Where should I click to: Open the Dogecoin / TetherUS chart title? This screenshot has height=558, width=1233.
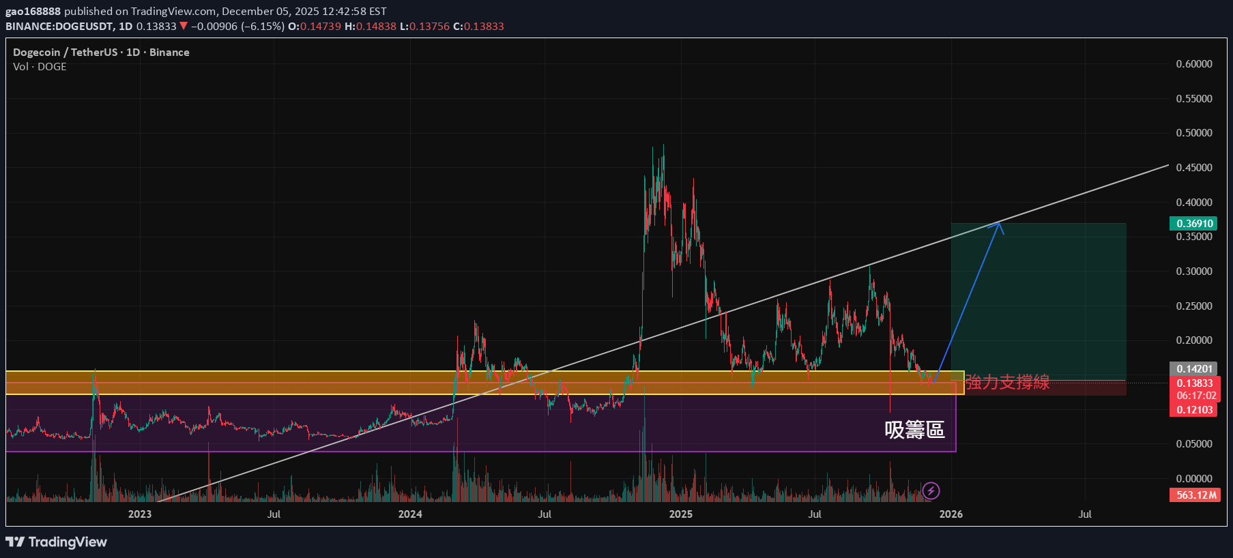pos(101,53)
